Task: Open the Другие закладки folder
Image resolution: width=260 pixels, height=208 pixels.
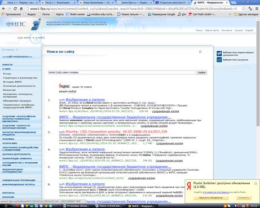Action: click(246, 14)
